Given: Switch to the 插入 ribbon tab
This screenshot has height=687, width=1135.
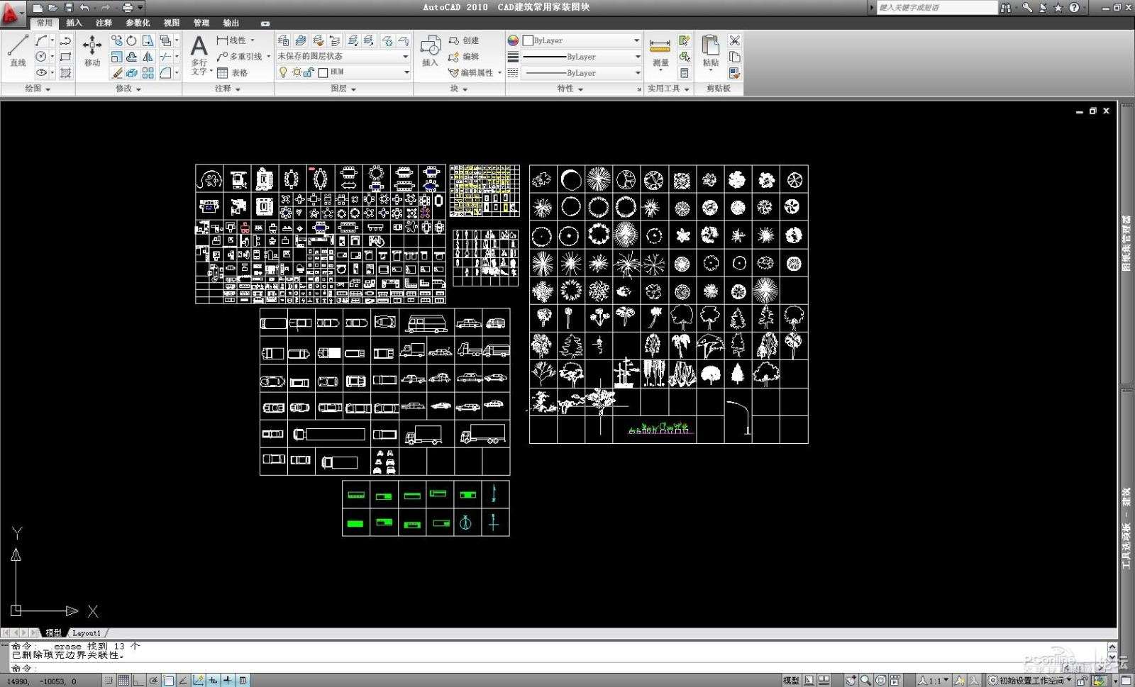Looking at the screenshot, I should (x=74, y=23).
